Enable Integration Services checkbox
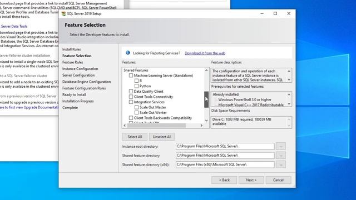The width and height of the screenshot is (356, 200). coord(131,102)
